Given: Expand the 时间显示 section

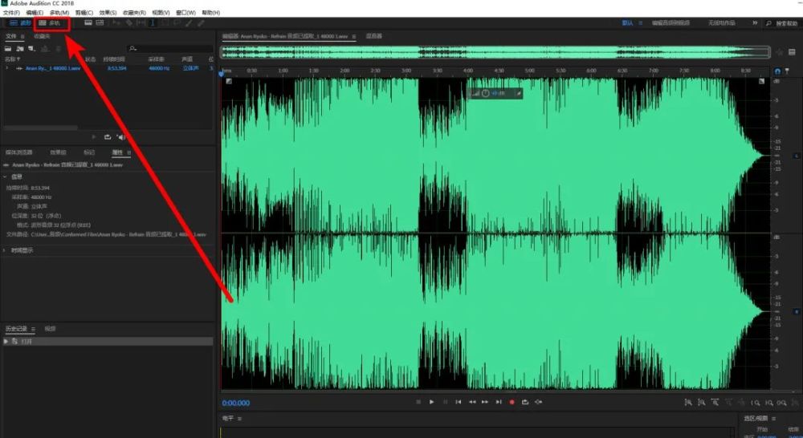Looking at the screenshot, I should click(6, 250).
